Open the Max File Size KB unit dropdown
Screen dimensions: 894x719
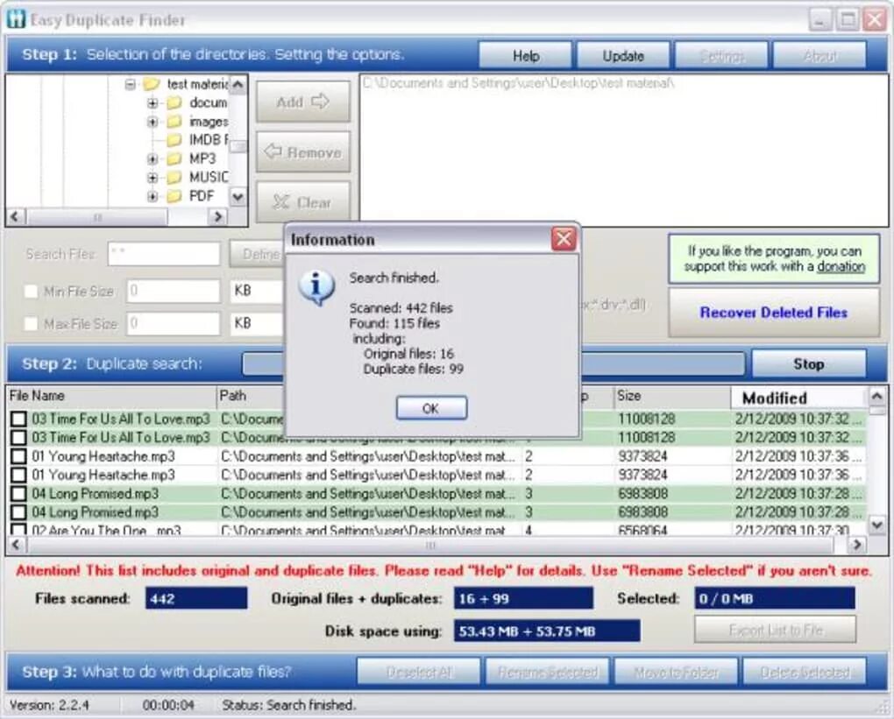point(257,323)
